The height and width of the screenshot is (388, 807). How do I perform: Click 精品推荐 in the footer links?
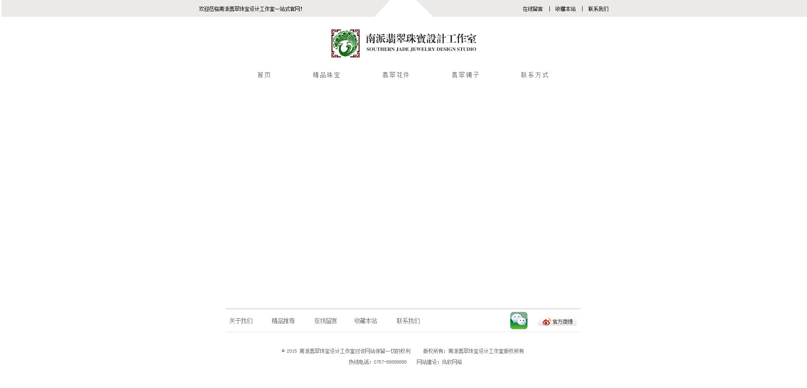pos(283,321)
